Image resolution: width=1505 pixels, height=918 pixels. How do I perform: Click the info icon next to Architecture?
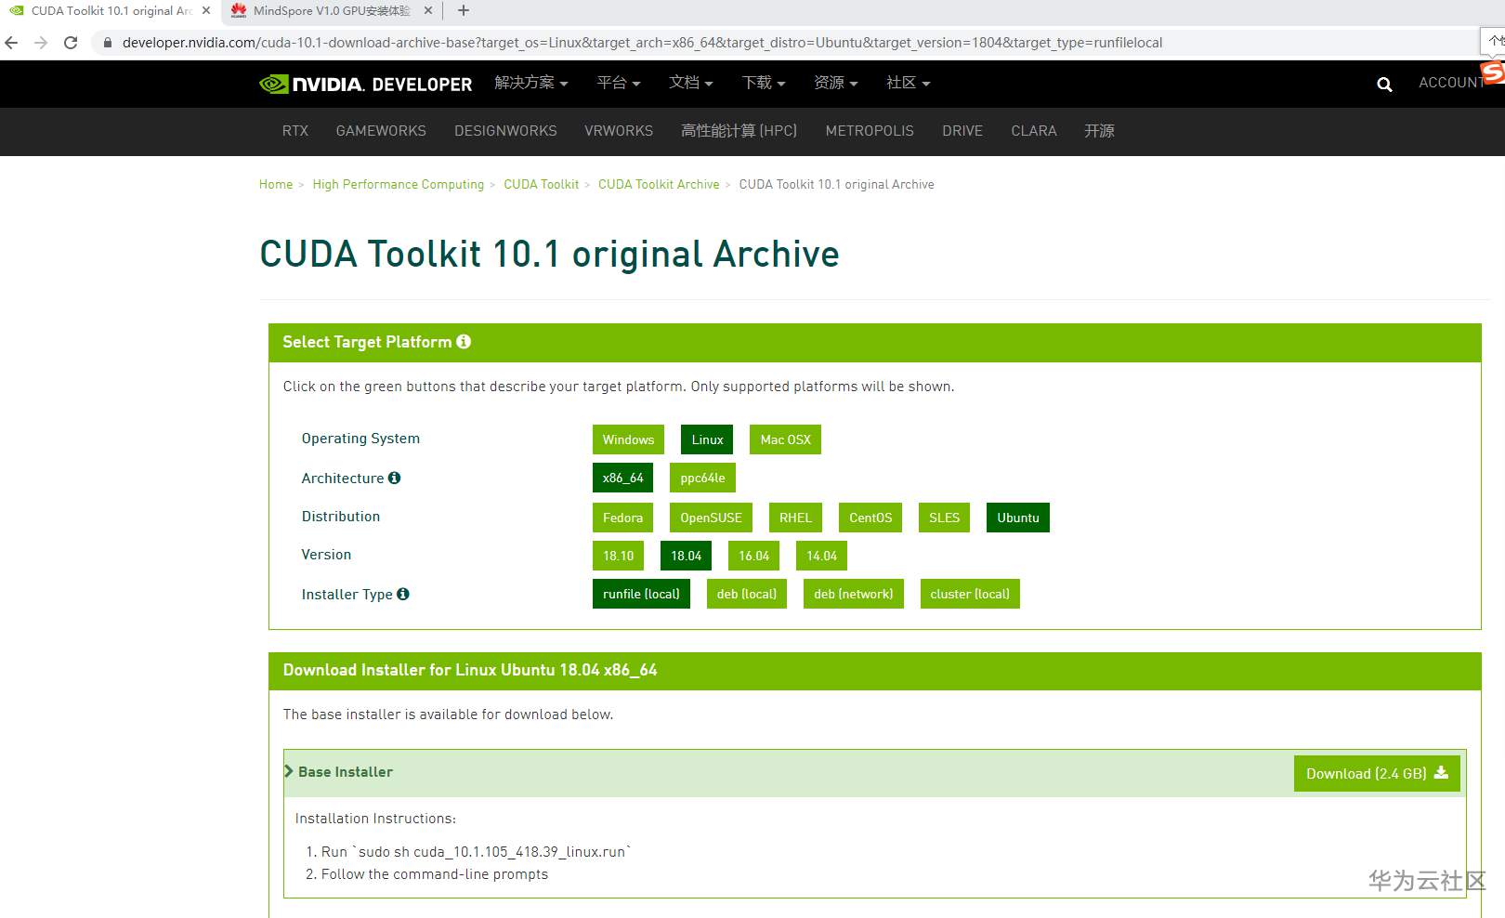coord(394,478)
